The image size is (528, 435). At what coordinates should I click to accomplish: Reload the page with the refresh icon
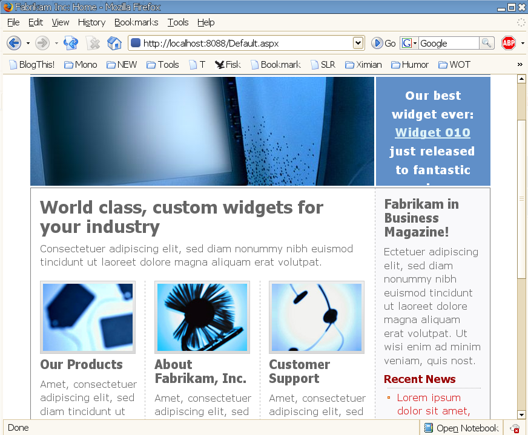click(x=71, y=43)
